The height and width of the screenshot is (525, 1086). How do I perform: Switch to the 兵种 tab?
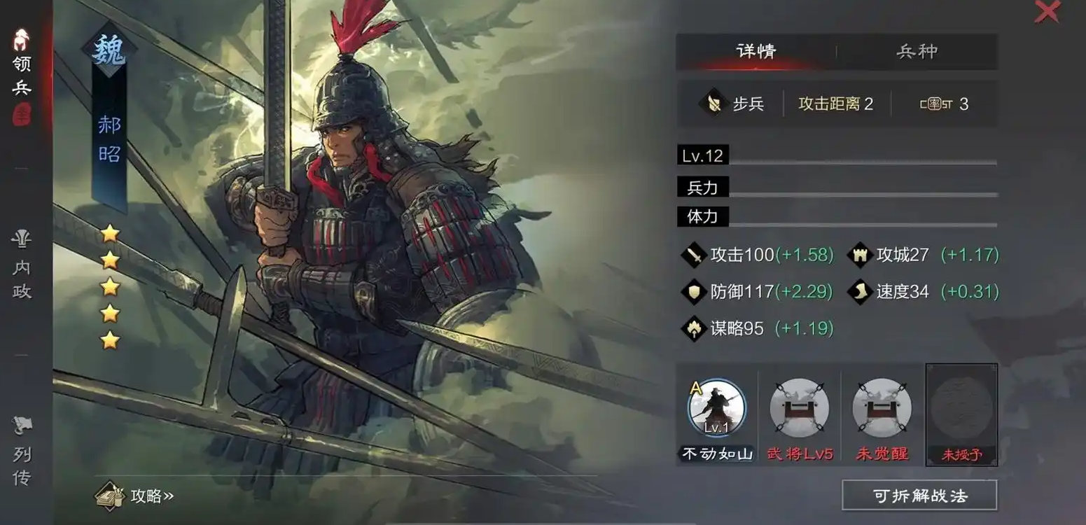(x=917, y=51)
